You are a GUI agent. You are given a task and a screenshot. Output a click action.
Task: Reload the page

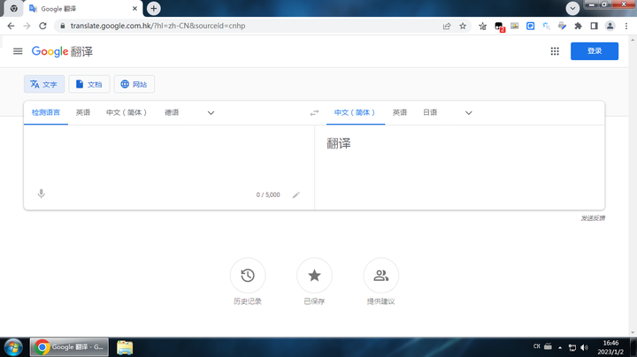coord(42,26)
